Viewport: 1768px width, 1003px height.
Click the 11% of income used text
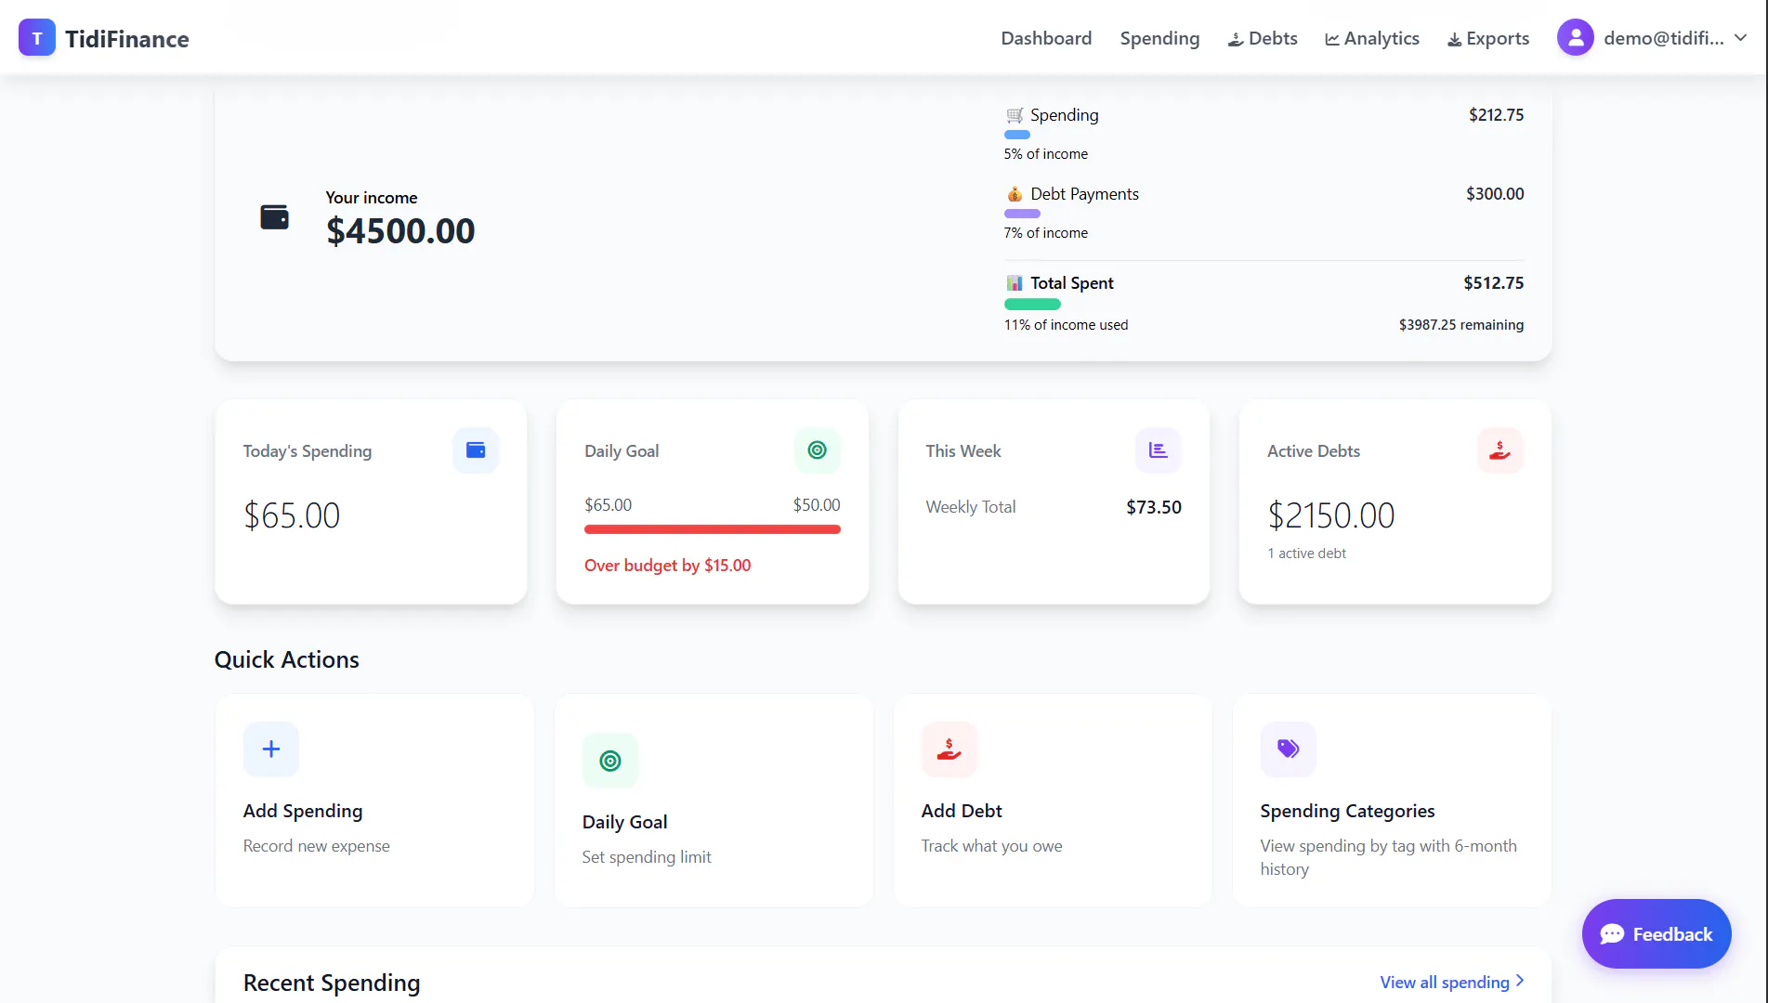[x=1066, y=325]
